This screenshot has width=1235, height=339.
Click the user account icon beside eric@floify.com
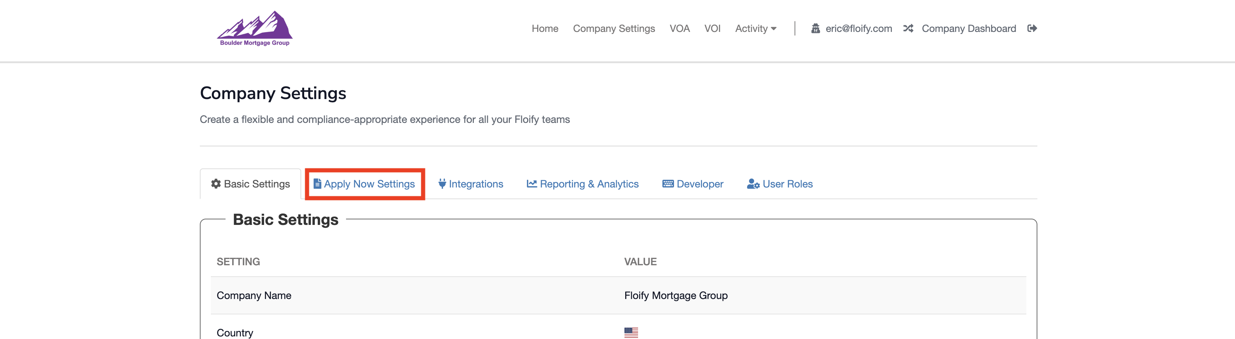[x=815, y=29]
